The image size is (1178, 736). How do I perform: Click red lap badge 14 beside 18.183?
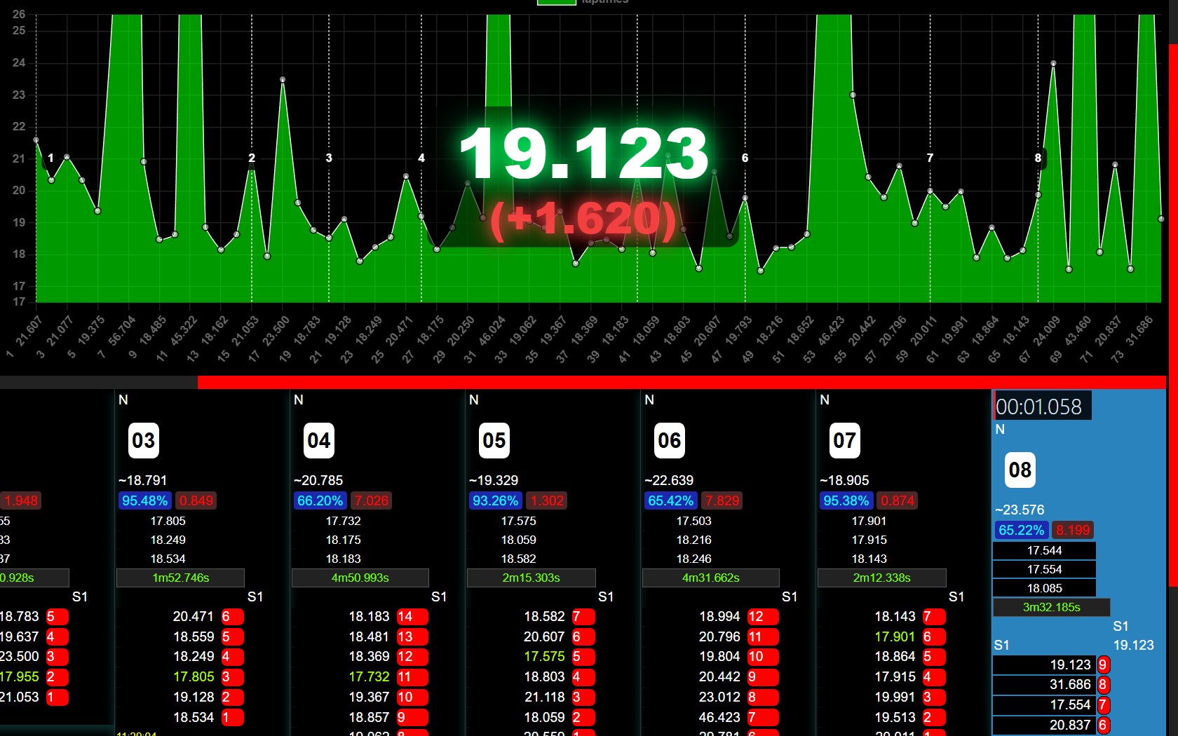click(x=405, y=617)
